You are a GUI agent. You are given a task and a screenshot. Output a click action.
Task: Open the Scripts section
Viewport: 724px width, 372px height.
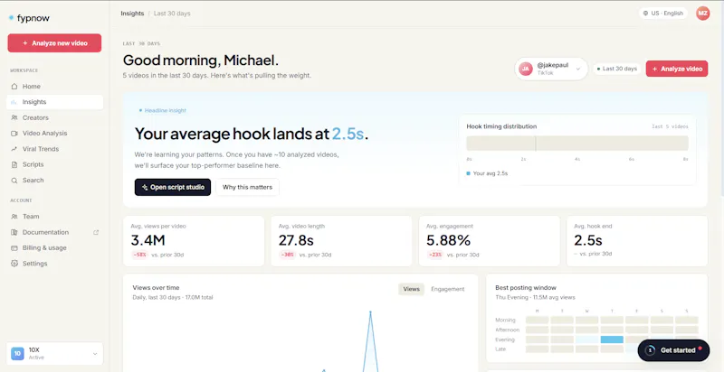click(x=54, y=165)
